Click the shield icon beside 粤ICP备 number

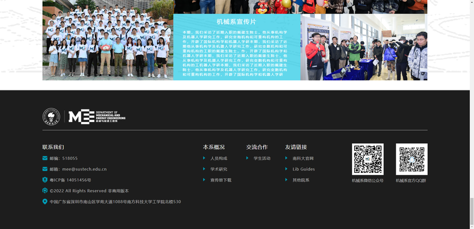[45, 180]
